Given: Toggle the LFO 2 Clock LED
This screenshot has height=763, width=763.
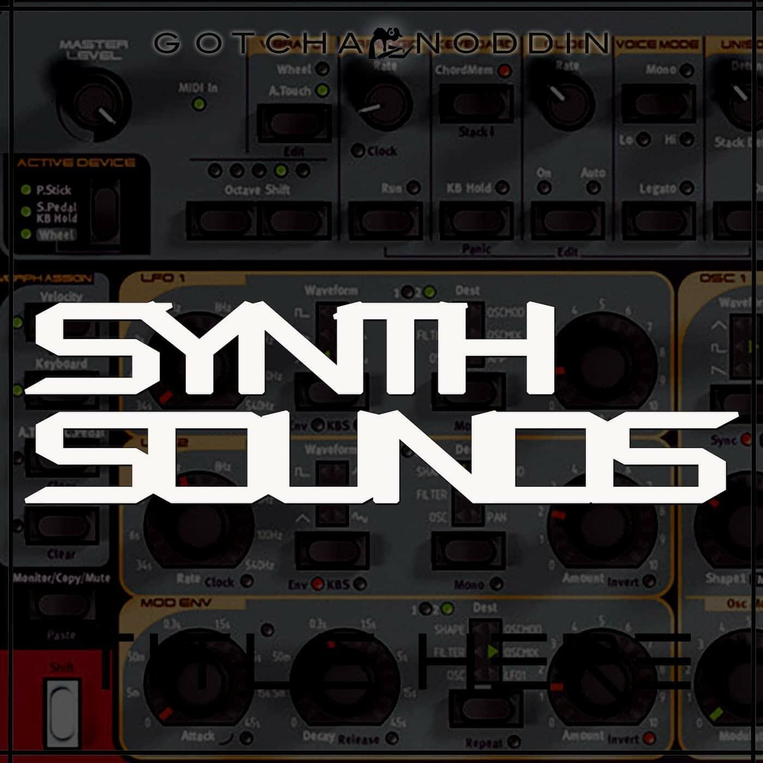Looking at the screenshot, I should tap(247, 582).
